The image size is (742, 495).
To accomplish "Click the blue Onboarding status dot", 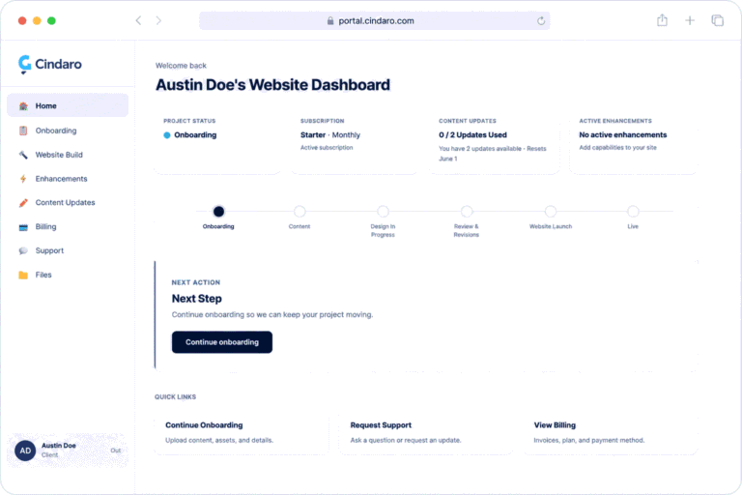I will coord(167,135).
